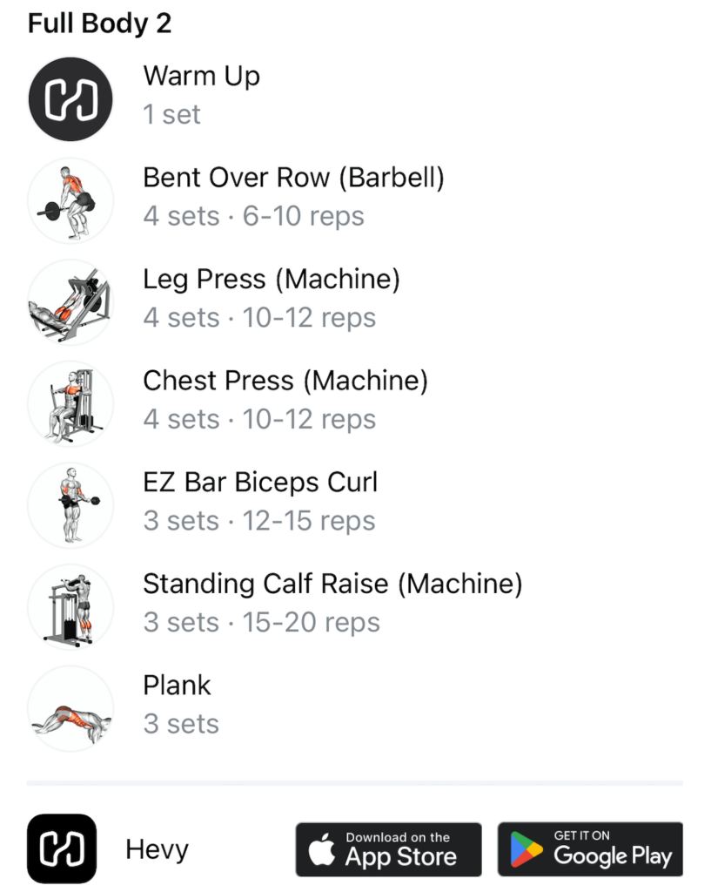Select the Standing Calf Raise illustration
The height and width of the screenshot is (892, 711).
pyautogui.click(x=70, y=607)
